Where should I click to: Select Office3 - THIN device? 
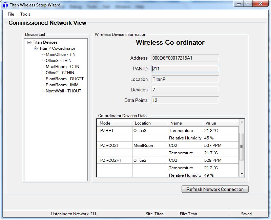tap(58, 61)
